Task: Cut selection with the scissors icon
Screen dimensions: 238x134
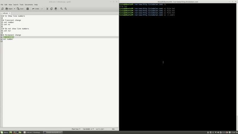Action: (x=47, y=9)
